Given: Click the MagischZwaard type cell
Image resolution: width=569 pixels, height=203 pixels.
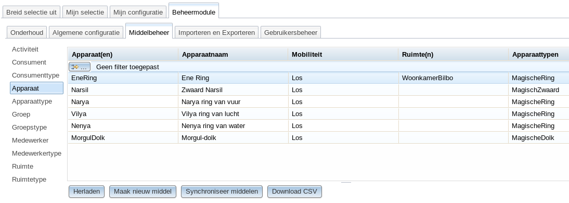Looking at the screenshot, I should point(538,90).
